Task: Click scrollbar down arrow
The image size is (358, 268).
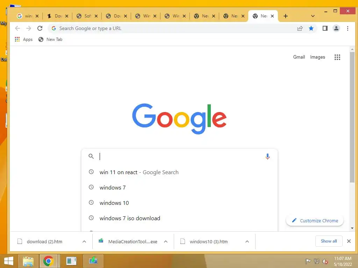Action: 352,228
